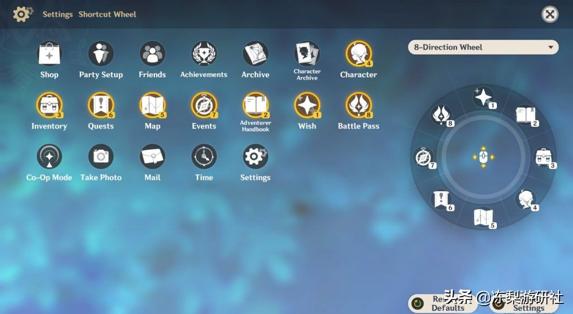Click wheel slot 4 with character head
Viewport: 573px width, 314px height.
[527, 199]
